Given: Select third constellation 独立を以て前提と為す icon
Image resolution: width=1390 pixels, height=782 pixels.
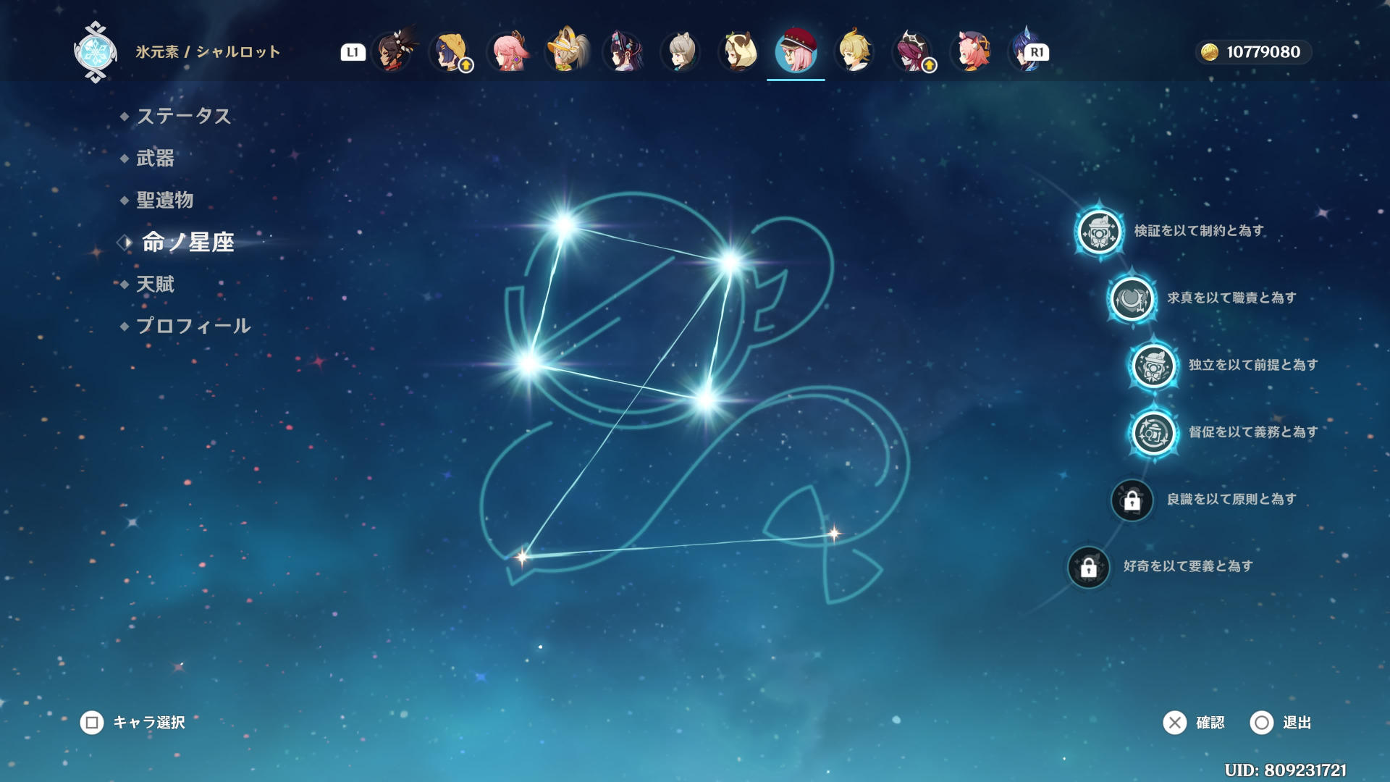Looking at the screenshot, I should coord(1153,366).
